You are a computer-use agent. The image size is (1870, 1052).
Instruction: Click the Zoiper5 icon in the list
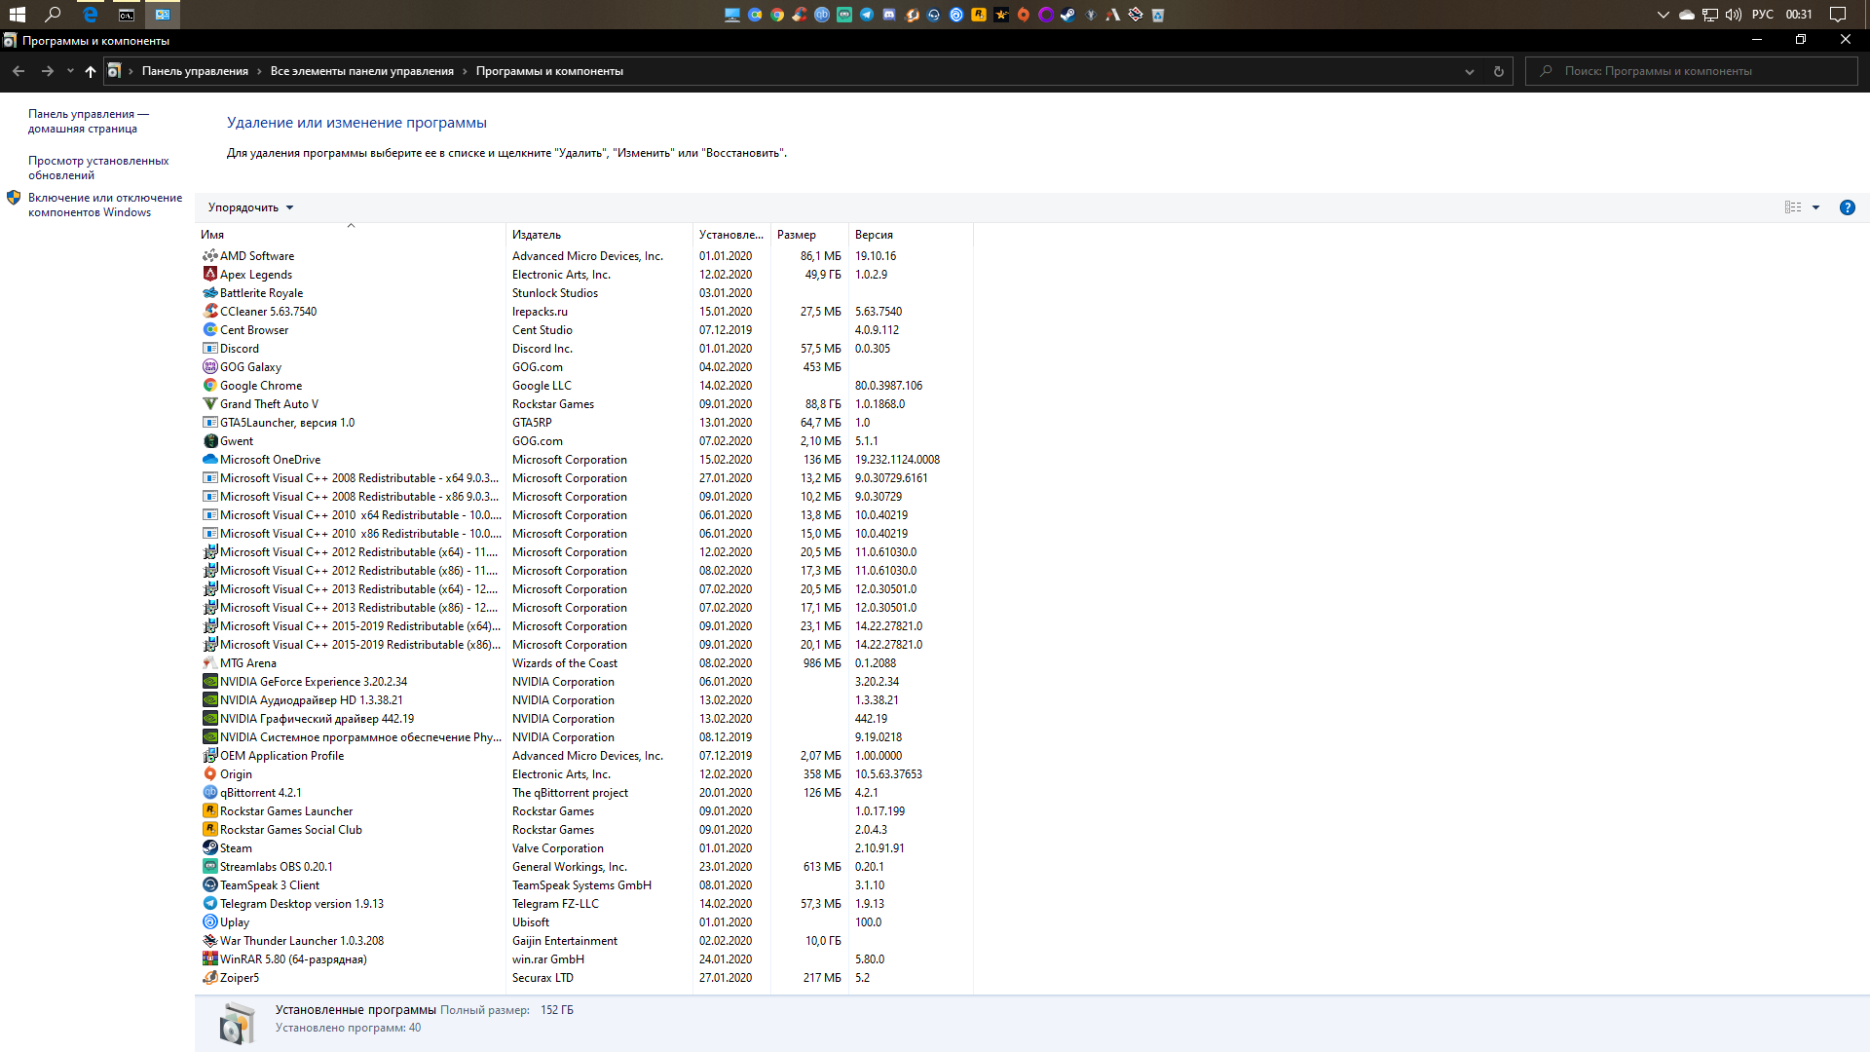tap(209, 978)
